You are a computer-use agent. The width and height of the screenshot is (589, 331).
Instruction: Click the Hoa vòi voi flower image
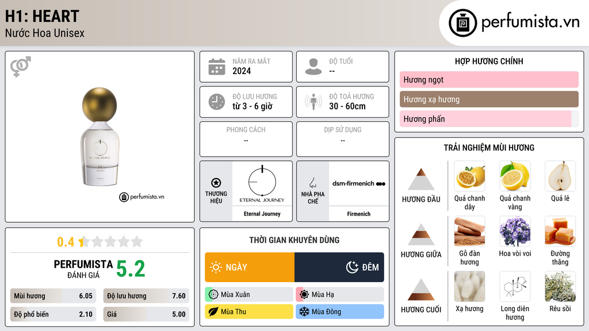pos(515,232)
